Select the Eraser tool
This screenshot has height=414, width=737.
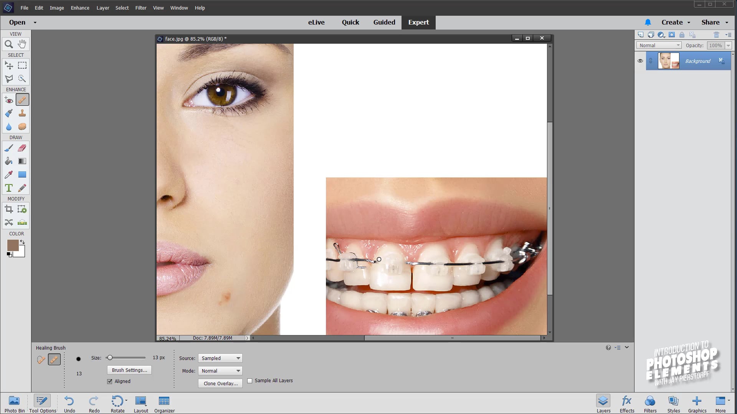22,148
